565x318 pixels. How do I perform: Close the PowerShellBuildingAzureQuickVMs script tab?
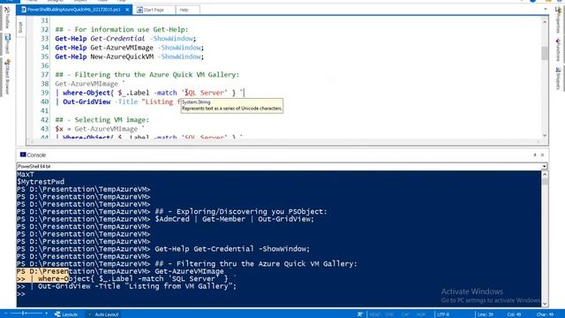[127, 10]
